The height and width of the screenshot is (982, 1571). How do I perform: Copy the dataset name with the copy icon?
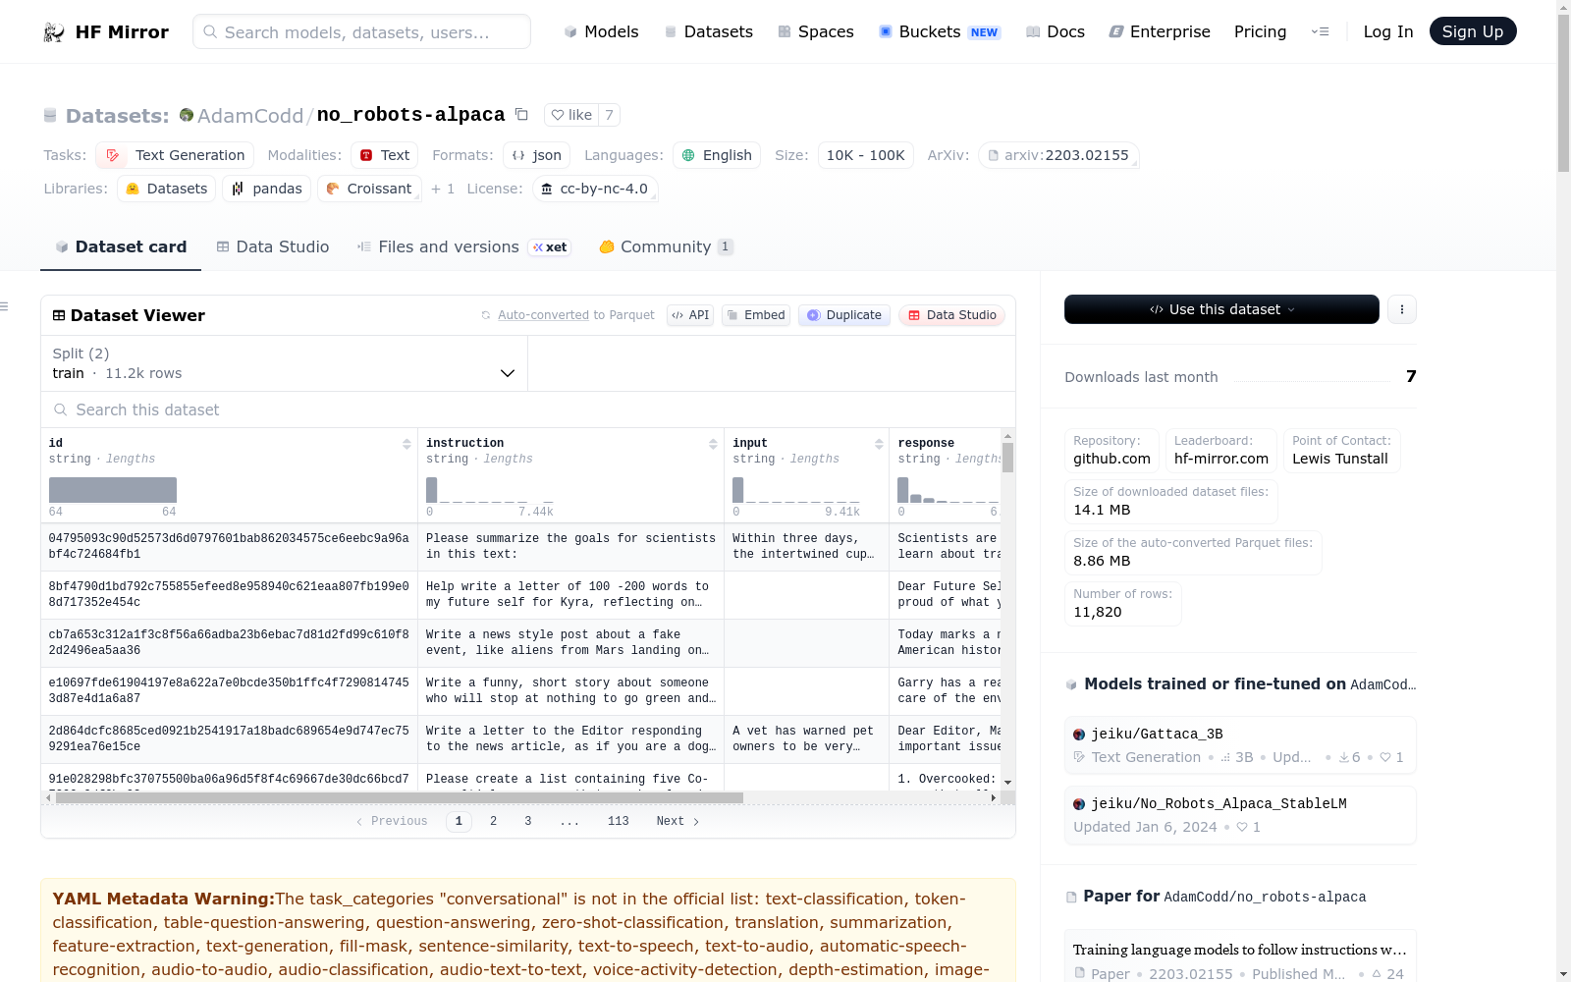click(x=521, y=115)
